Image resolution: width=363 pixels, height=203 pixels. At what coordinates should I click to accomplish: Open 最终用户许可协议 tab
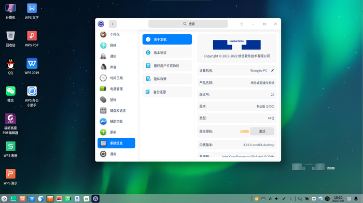(167, 66)
